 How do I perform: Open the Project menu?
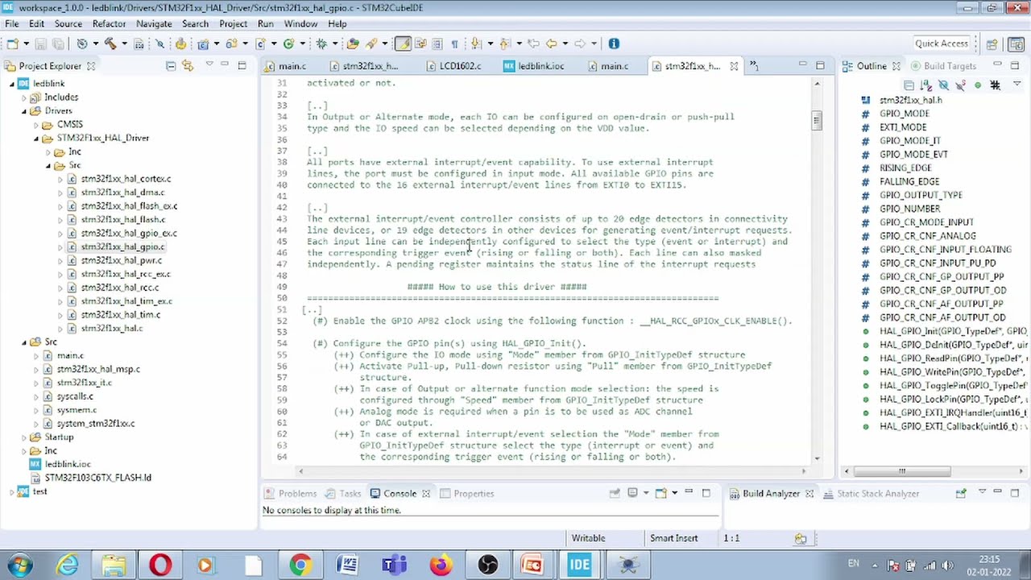[233, 24]
